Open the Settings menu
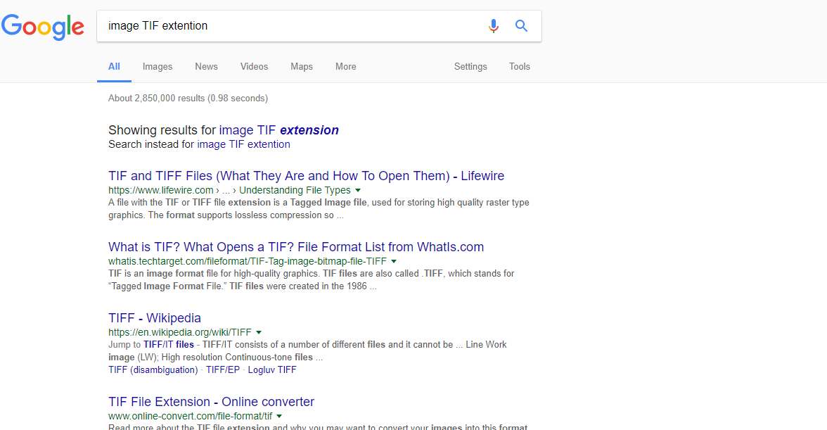 coord(470,67)
